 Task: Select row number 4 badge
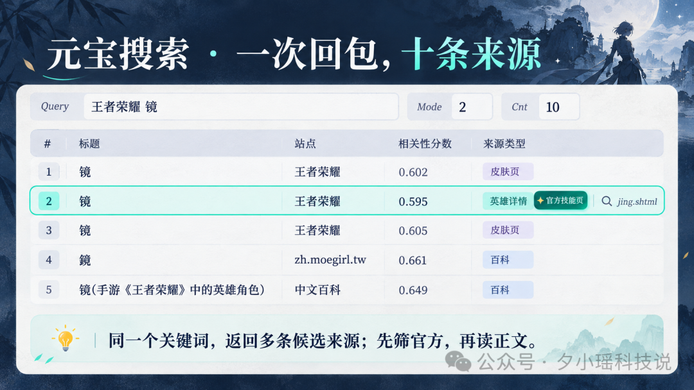coord(49,260)
